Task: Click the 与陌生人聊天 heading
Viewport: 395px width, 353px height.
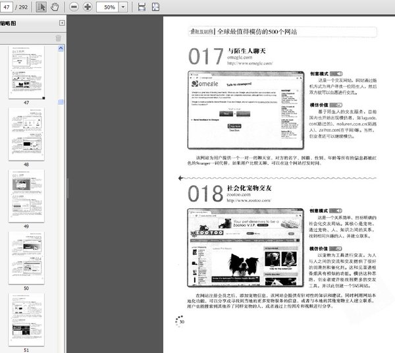Action: 247,51
